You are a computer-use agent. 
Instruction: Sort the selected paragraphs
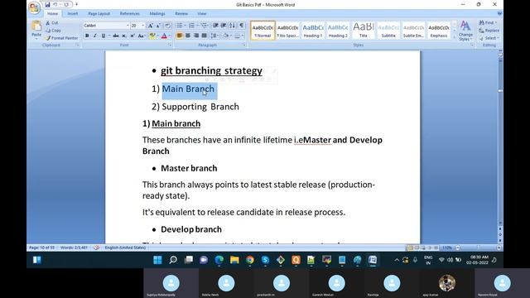[x=232, y=26]
